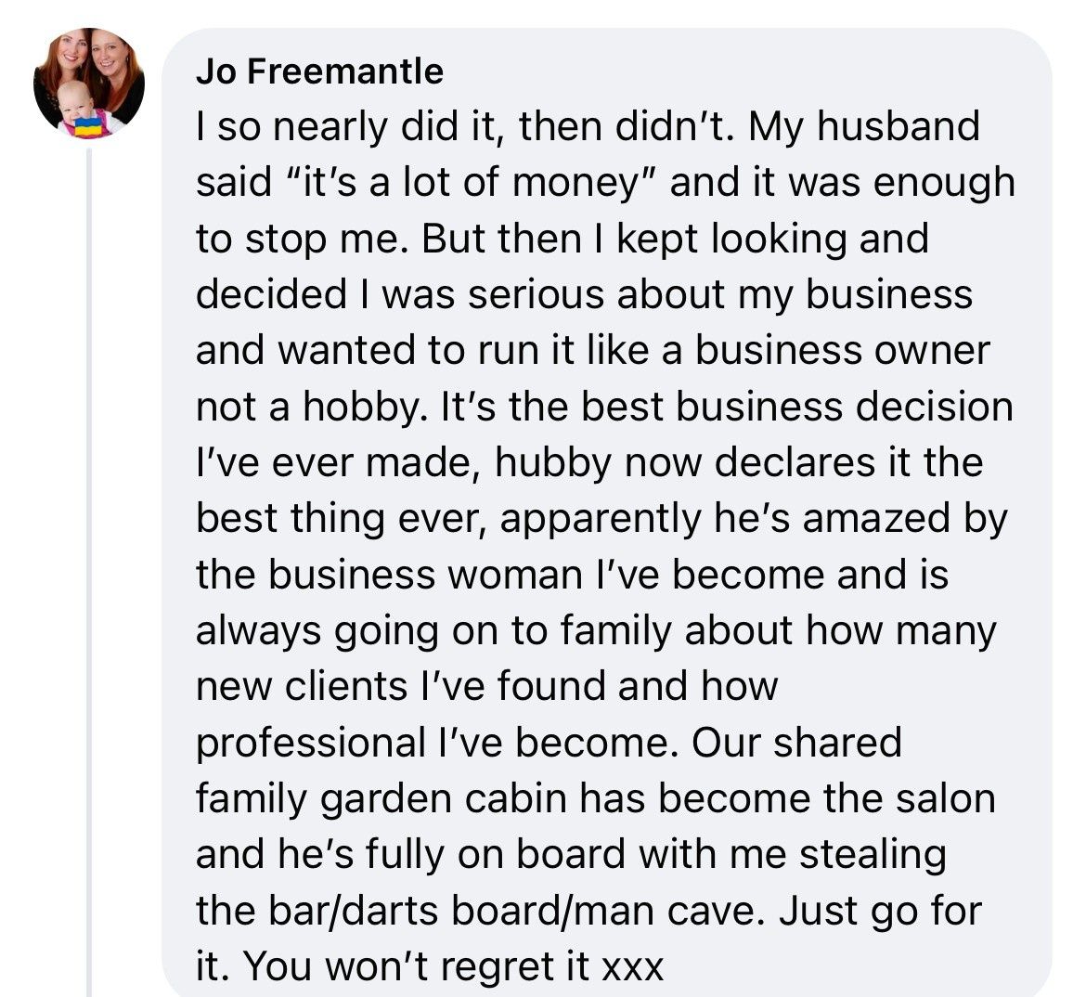
Task: Click the vertical reply thread line
Action: (89, 557)
